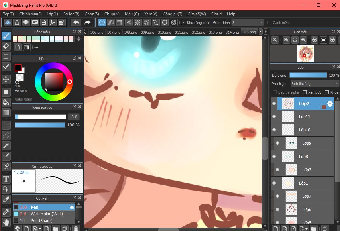Adjust the brush size slider
This screenshot has width=340, height=231.
tap(40, 117)
